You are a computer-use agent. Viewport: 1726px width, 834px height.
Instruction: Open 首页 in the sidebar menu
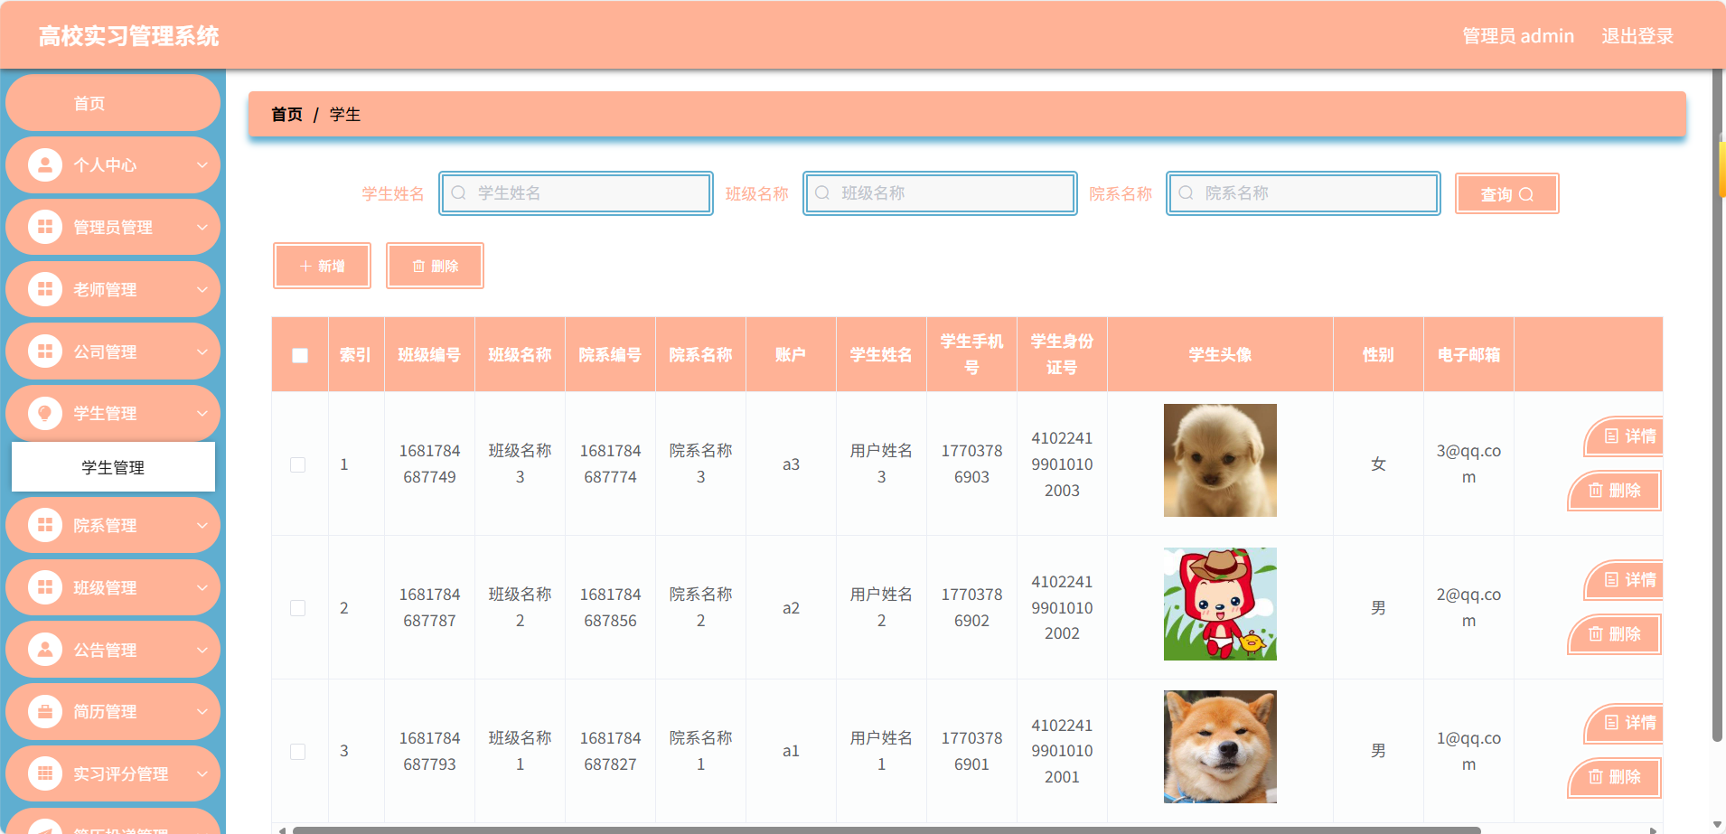[x=113, y=103]
